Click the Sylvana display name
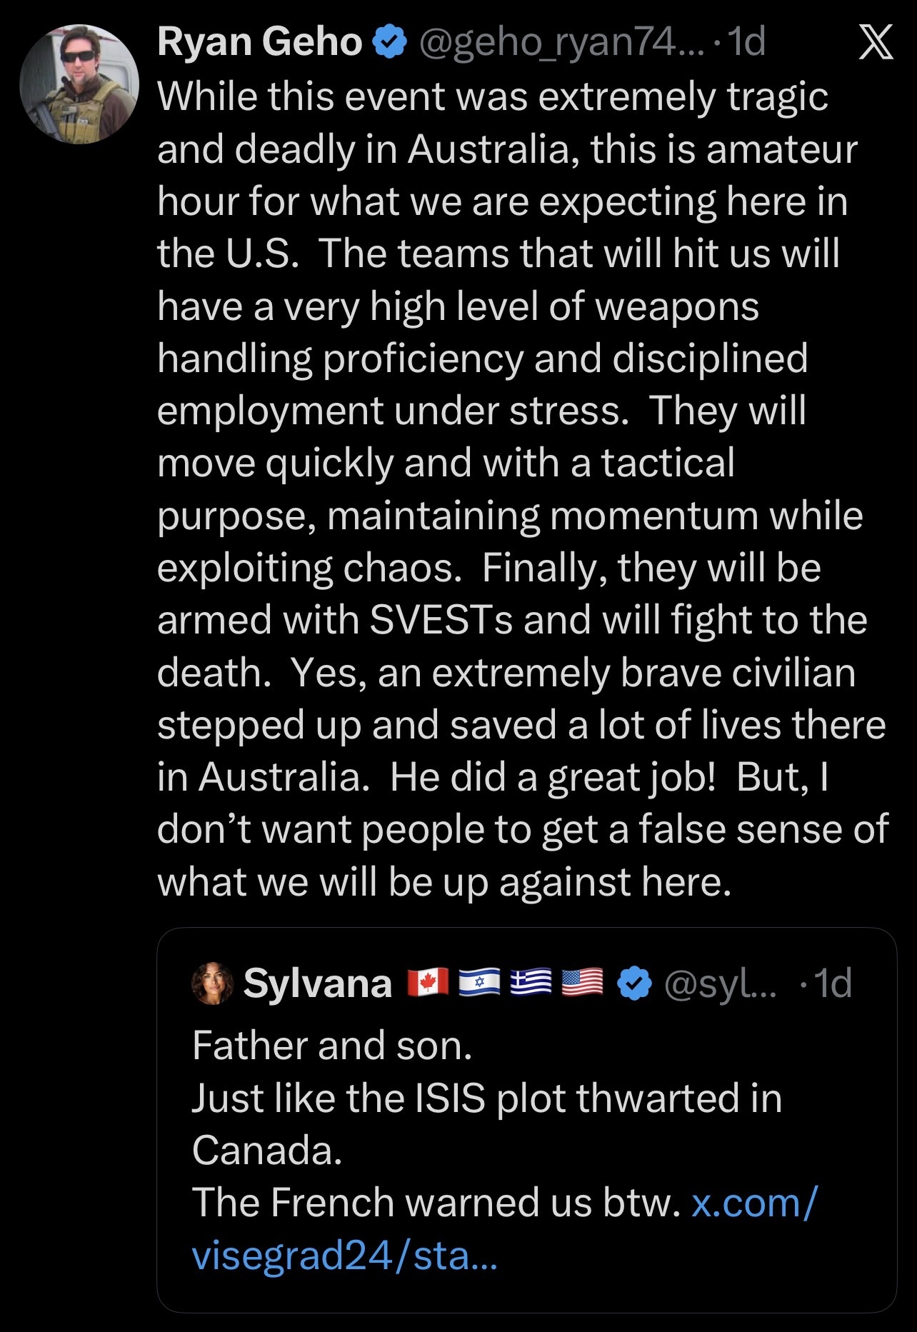917x1332 pixels. (x=318, y=983)
